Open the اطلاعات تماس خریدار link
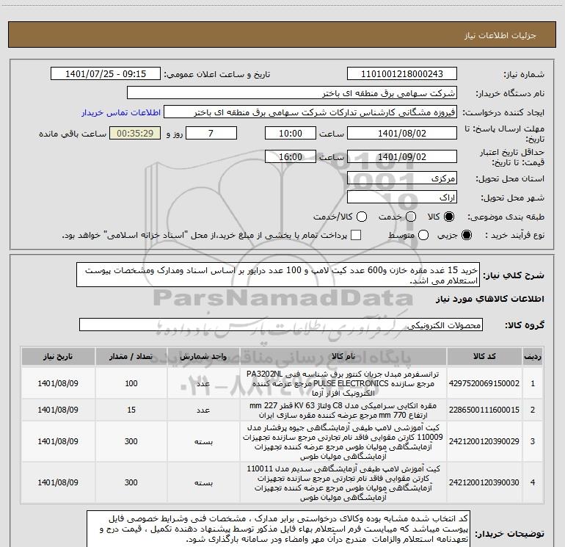Viewport: 565px width, 547px height. [x=121, y=112]
